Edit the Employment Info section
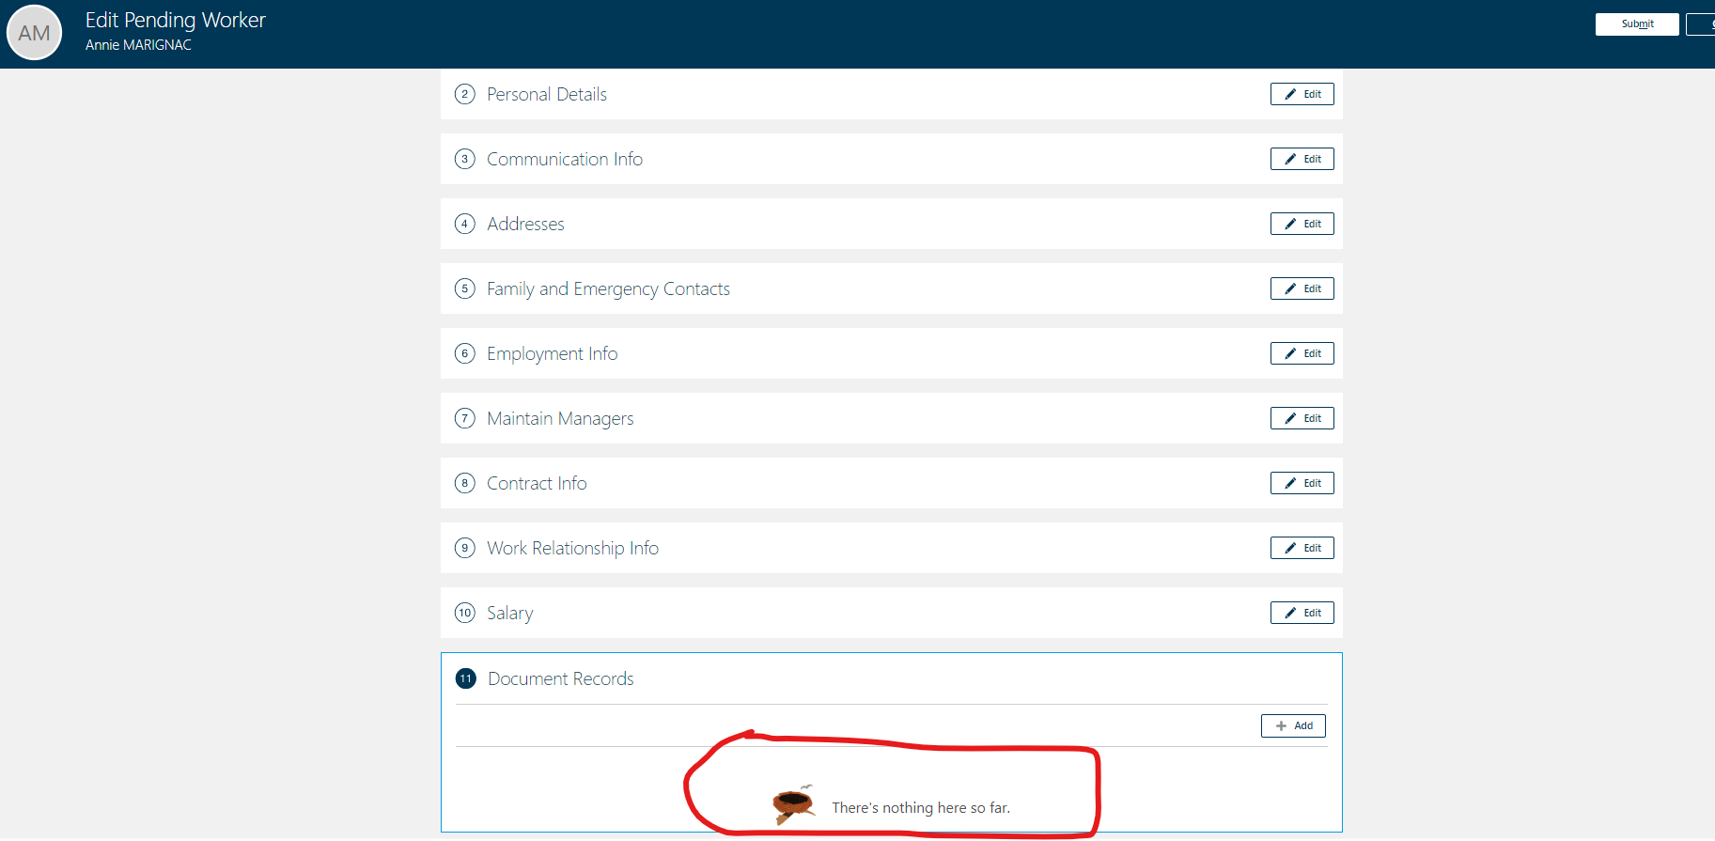The height and width of the screenshot is (841, 1715). tap(1302, 353)
